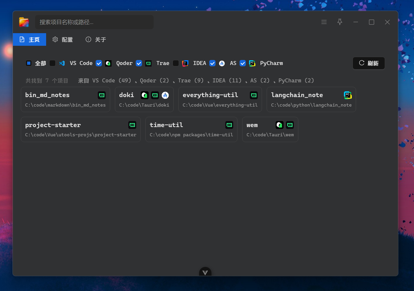This screenshot has width=414, height=291.
Task: Open doki in Qoder via its icon
Action: pos(144,95)
